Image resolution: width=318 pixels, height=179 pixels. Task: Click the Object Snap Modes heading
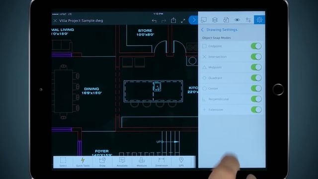[217, 38]
